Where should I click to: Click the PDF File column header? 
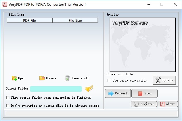[29, 20]
